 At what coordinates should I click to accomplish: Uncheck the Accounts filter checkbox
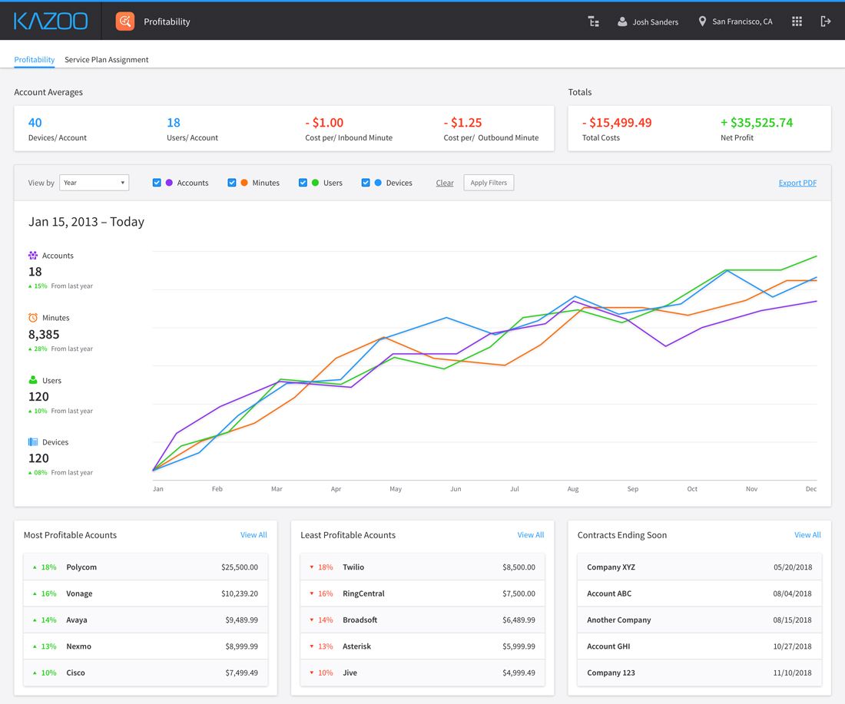point(157,183)
